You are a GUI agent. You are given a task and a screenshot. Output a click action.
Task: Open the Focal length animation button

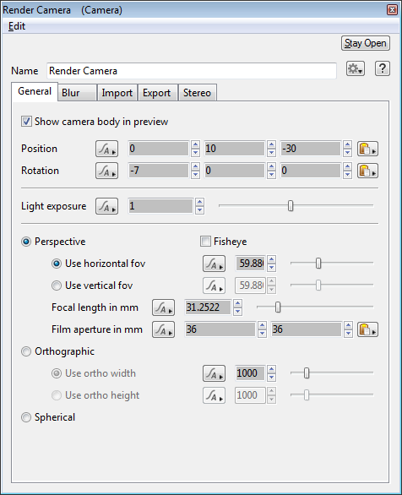coord(164,307)
